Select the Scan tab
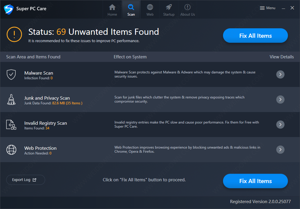This screenshot has width=300, height=209. point(131,9)
